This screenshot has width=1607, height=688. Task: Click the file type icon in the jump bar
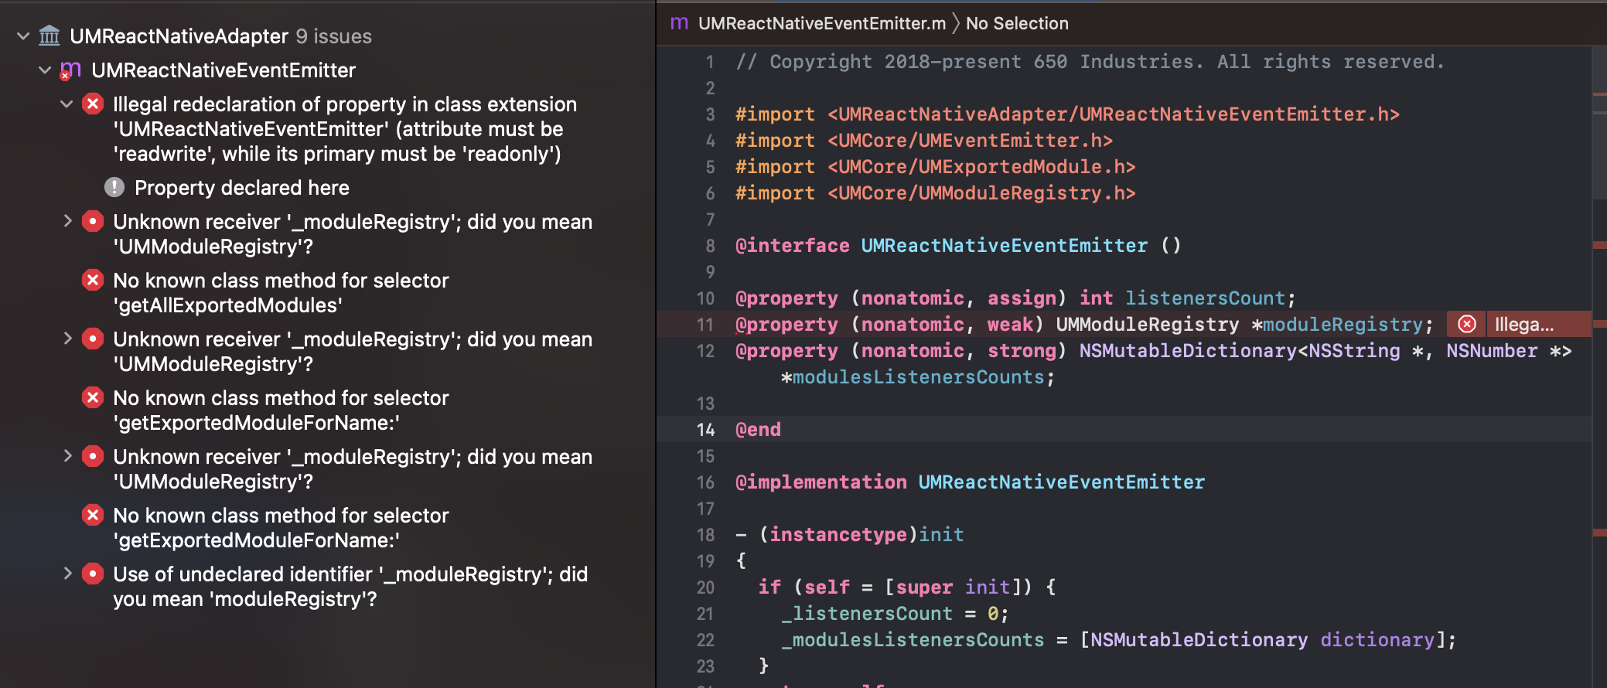click(679, 23)
